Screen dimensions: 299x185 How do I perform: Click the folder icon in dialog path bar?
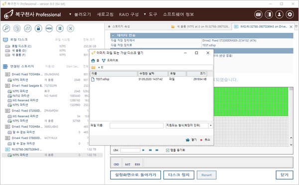93,67
